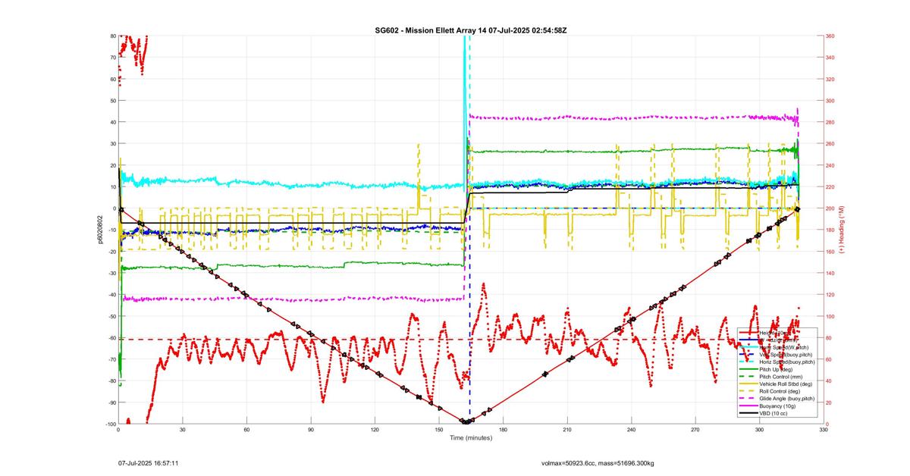Image resolution: width=910 pixels, height=476 pixels.
Task: Select the 'Time (minutes)' x-axis label
Action: pyautogui.click(x=470, y=438)
